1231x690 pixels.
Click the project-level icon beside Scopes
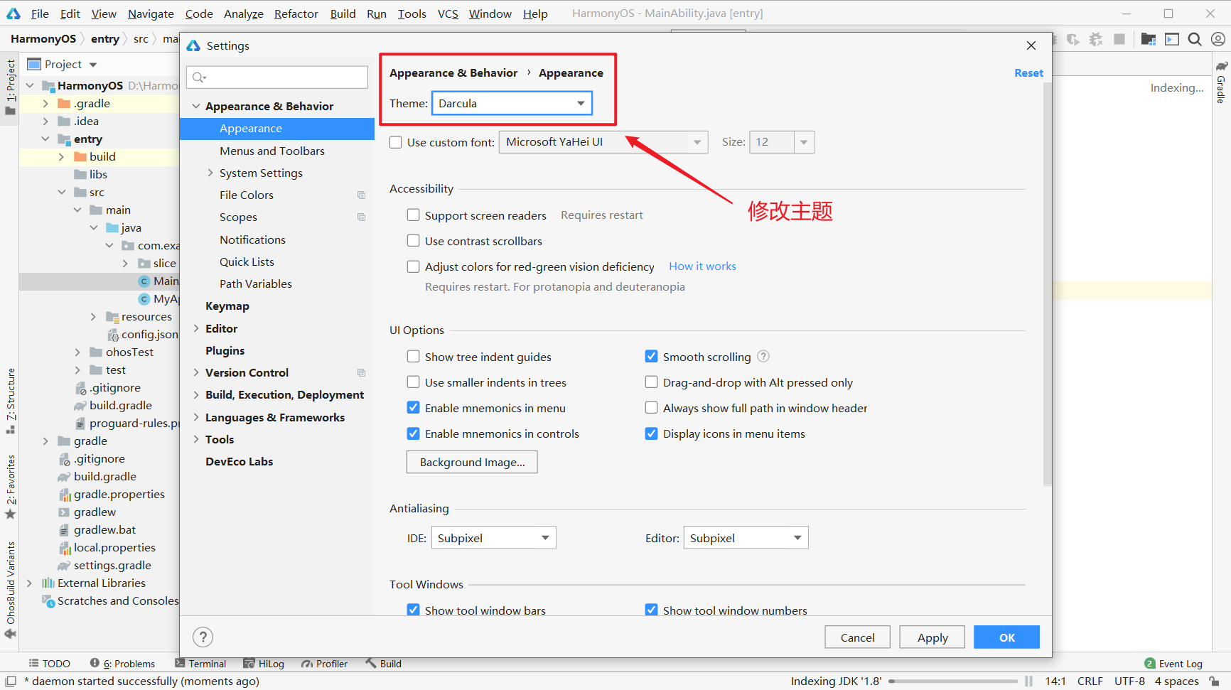(x=361, y=217)
